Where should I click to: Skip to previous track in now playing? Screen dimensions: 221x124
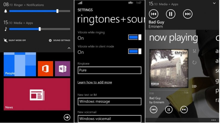point(153,110)
